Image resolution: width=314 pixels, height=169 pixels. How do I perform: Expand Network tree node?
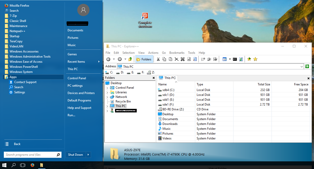107,97
